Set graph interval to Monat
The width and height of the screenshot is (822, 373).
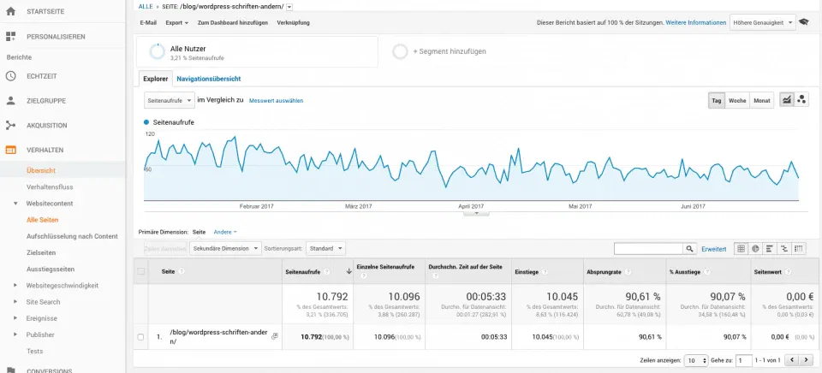click(762, 100)
